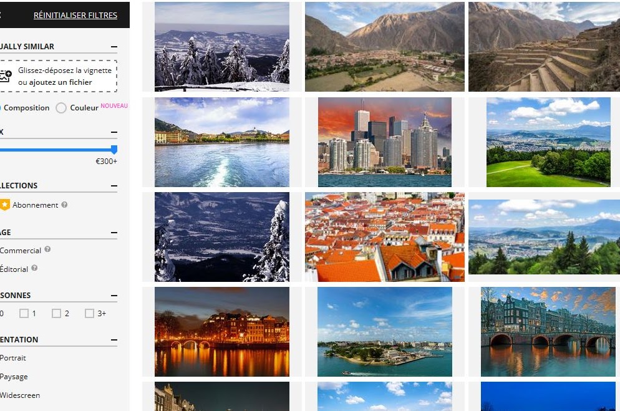Open the skyscraper skyline sunset photo
The width and height of the screenshot is (620, 411).
pyautogui.click(x=384, y=142)
